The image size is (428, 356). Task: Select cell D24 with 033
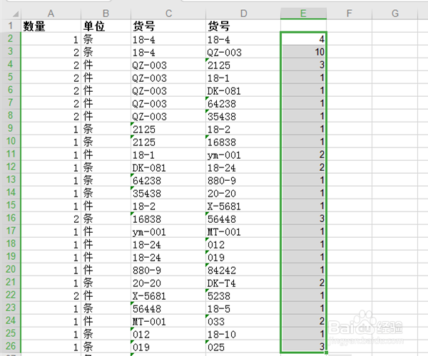tap(243, 321)
